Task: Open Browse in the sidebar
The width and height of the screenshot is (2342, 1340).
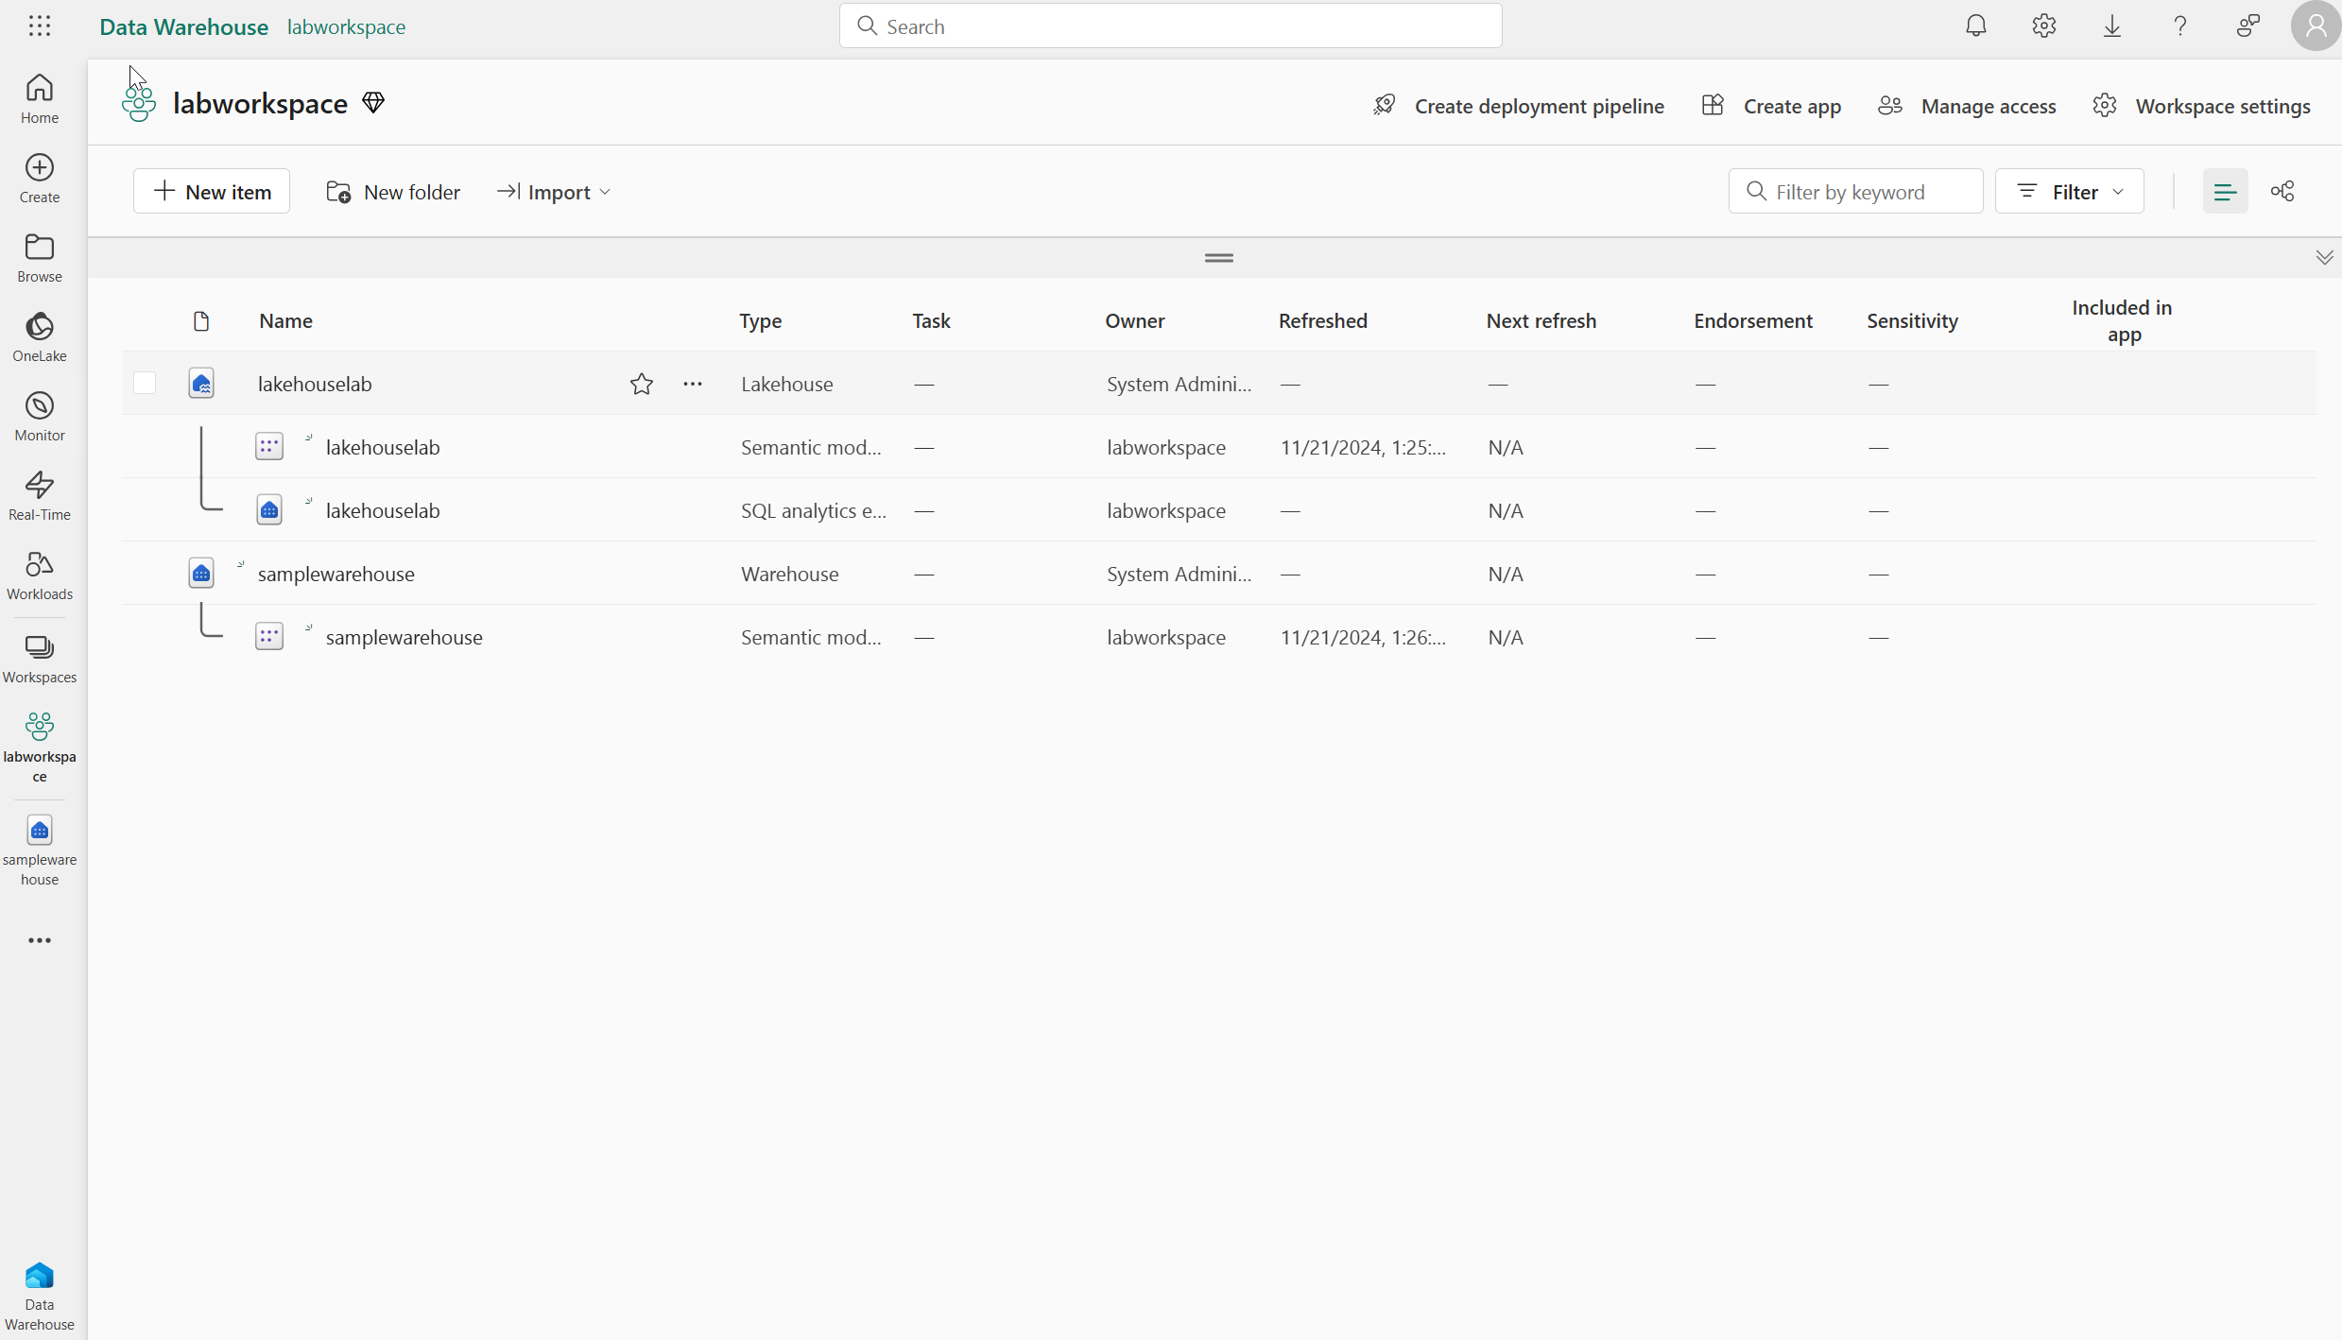Action: [x=40, y=257]
